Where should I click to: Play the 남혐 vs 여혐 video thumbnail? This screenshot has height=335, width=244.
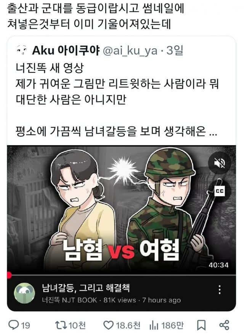tap(122, 210)
